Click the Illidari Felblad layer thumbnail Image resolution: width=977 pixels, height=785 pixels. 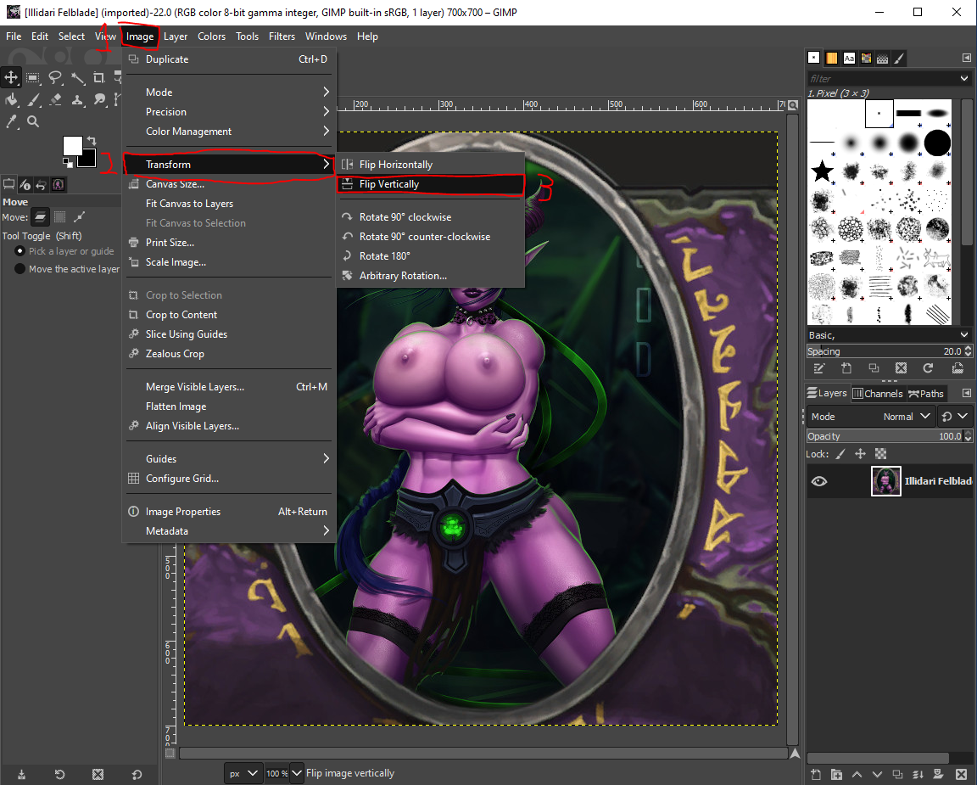[x=885, y=481]
